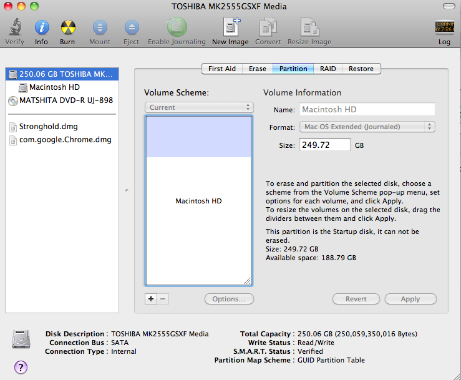The width and height of the screenshot is (461, 380).
Task: Click the window toolbar toggle pill button
Action: pyautogui.click(x=449, y=6)
